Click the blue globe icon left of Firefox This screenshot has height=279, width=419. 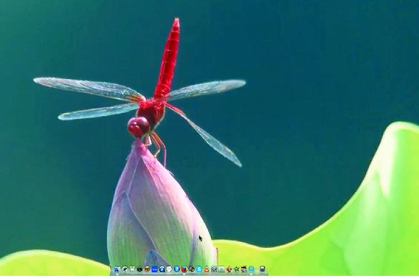point(177,269)
